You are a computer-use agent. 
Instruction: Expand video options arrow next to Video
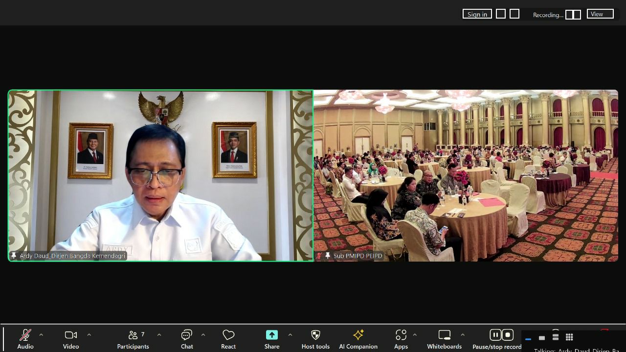[x=89, y=335]
